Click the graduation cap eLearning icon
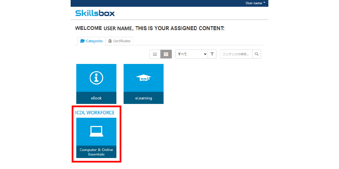Viewport: 339px width, 169px height. (144, 78)
